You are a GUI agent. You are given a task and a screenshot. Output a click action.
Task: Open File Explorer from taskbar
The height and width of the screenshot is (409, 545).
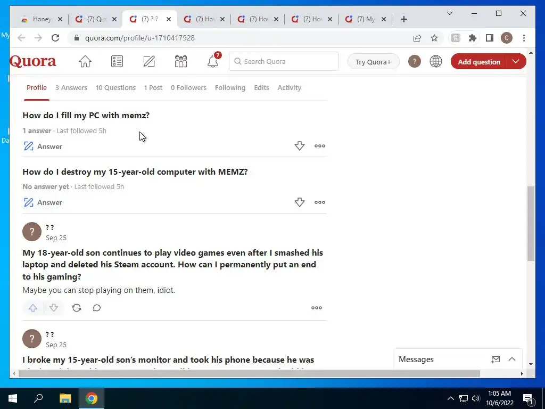click(65, 398)
